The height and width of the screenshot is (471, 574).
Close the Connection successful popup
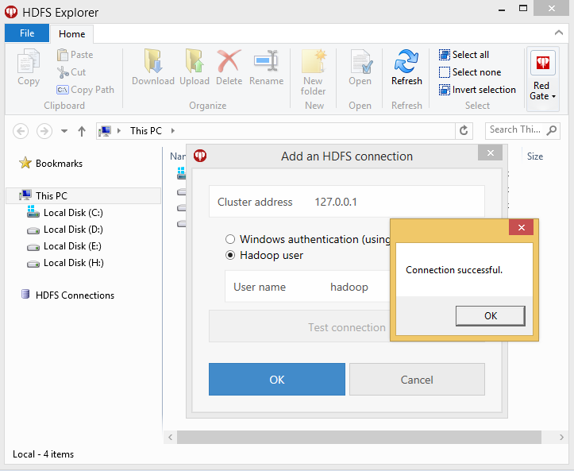[x=522, y=228]
